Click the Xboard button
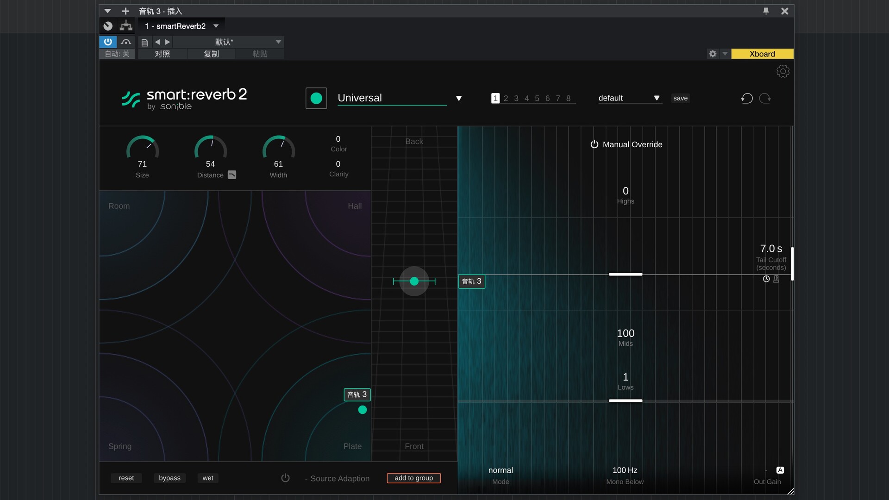Image resolution: width=889 pixels, height=500 pixels. click(762, 54)
